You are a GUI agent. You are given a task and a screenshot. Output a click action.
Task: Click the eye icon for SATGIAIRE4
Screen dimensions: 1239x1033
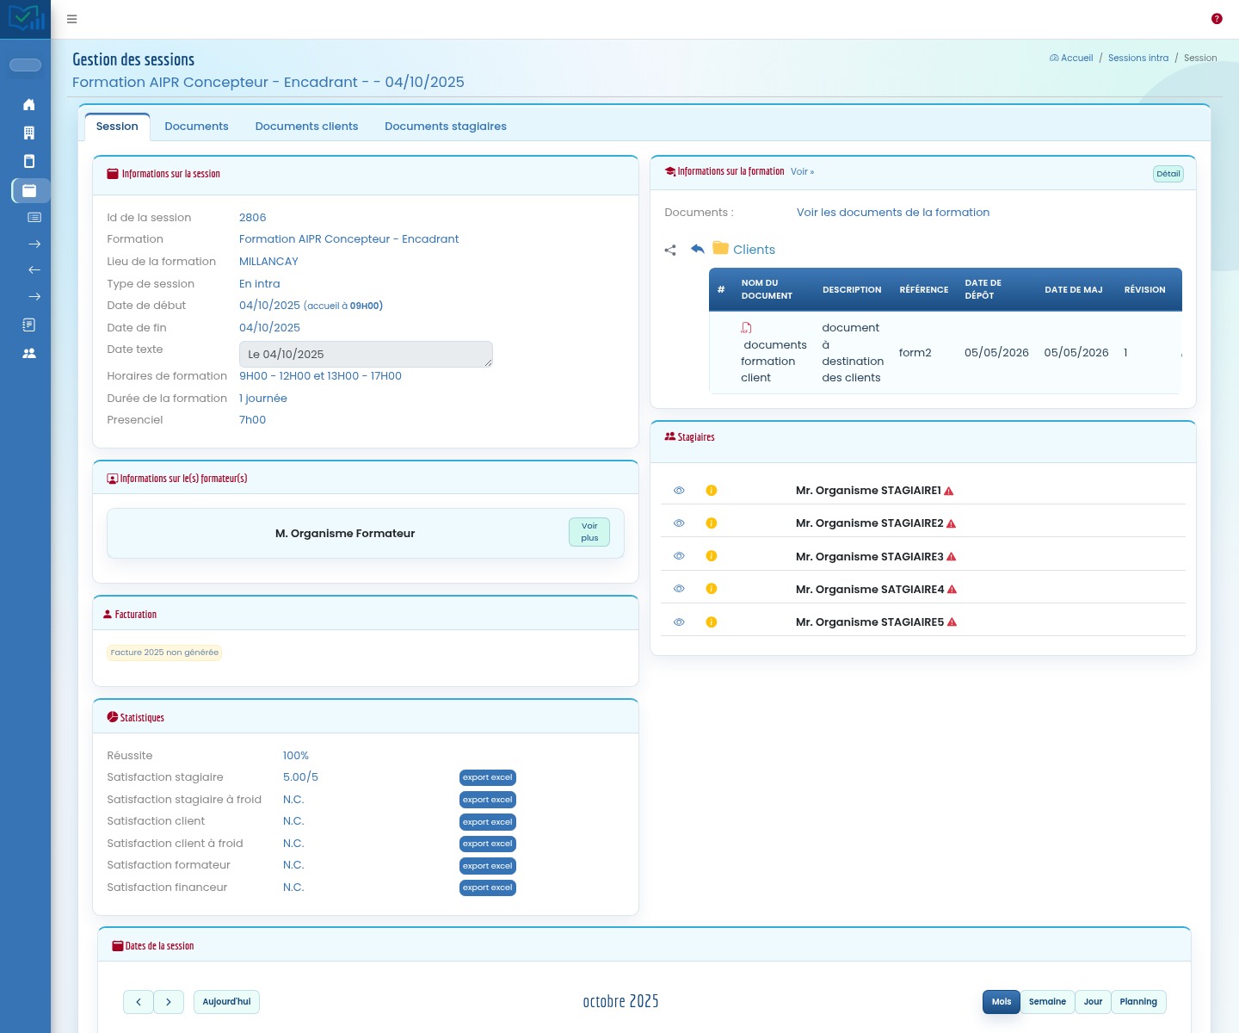click(679, 589)
